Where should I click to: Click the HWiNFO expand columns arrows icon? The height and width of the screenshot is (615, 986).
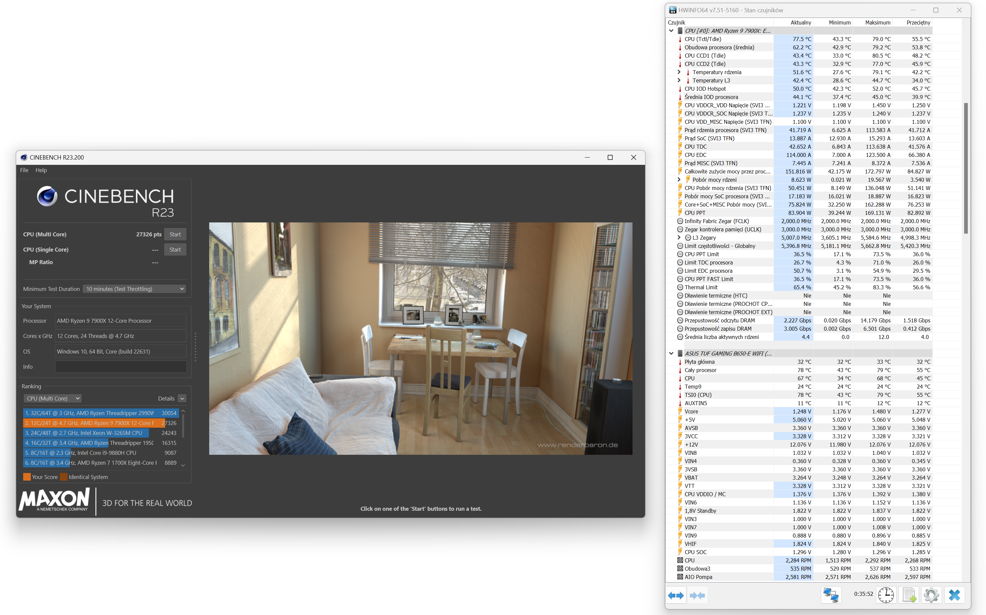coord(676,595)
